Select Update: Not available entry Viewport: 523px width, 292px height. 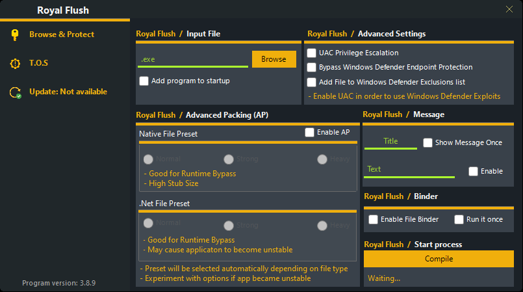68,92
